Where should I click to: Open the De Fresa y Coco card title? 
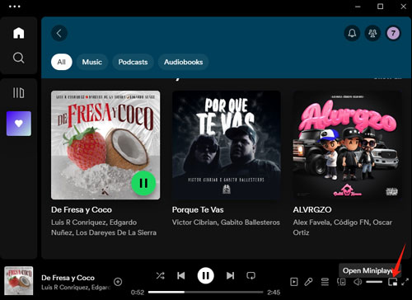(x=82, y=210)
